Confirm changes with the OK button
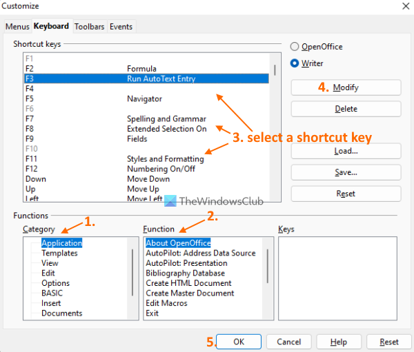Viewport: 414px width, 352px height. [x=238, y=342]
